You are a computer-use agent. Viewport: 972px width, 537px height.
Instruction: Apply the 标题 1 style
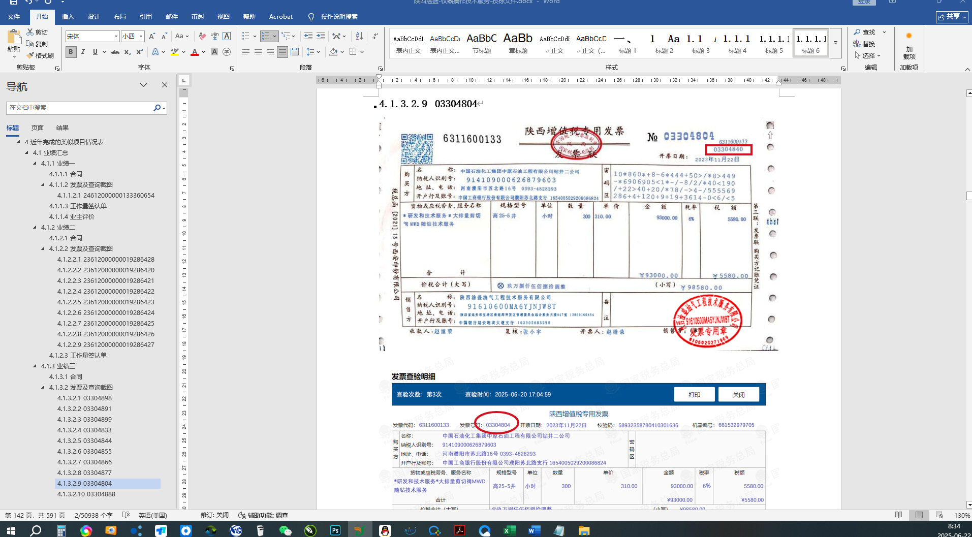click(x=628, y=43)
